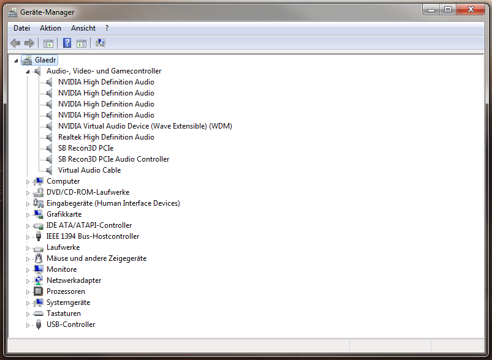Select IEEE 1394 Bus-Hostcontroller label
Viewport: 492px width, 360px height.
point(93,236)
